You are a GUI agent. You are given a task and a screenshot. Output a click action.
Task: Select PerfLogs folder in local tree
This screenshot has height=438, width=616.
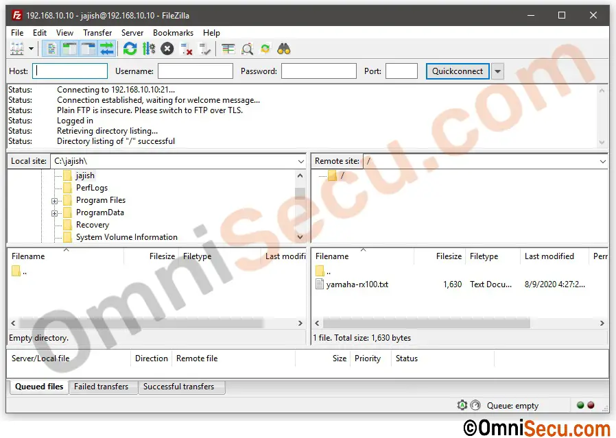pos(92,188)
